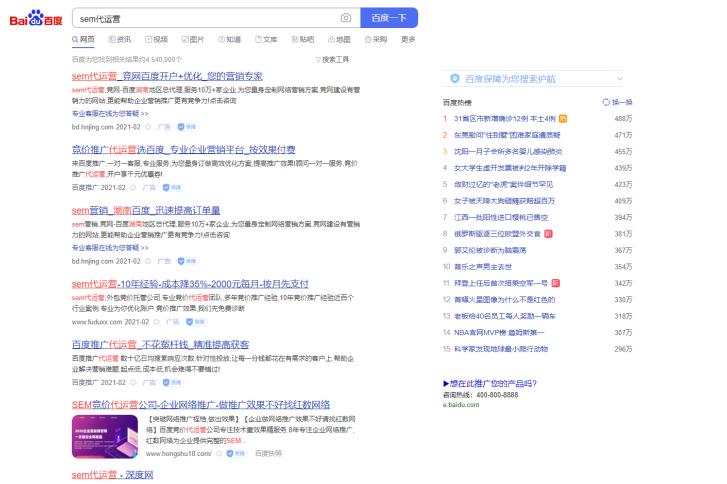Screen dimensions: 727x484
Task: Open hot topic 老板给40名员工每人奖励一辆车
Action: (504, 316)
